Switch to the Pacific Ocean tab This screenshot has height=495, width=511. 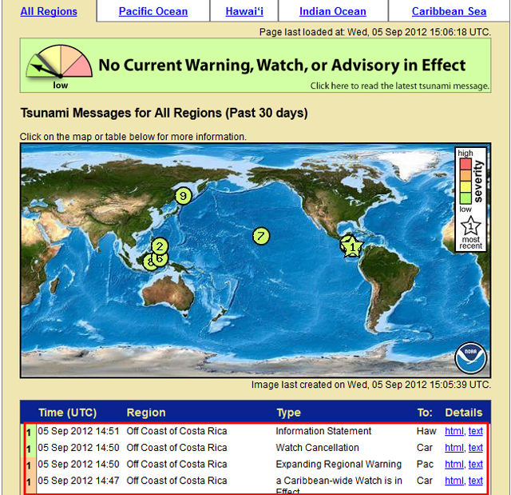tap(153, 11)
